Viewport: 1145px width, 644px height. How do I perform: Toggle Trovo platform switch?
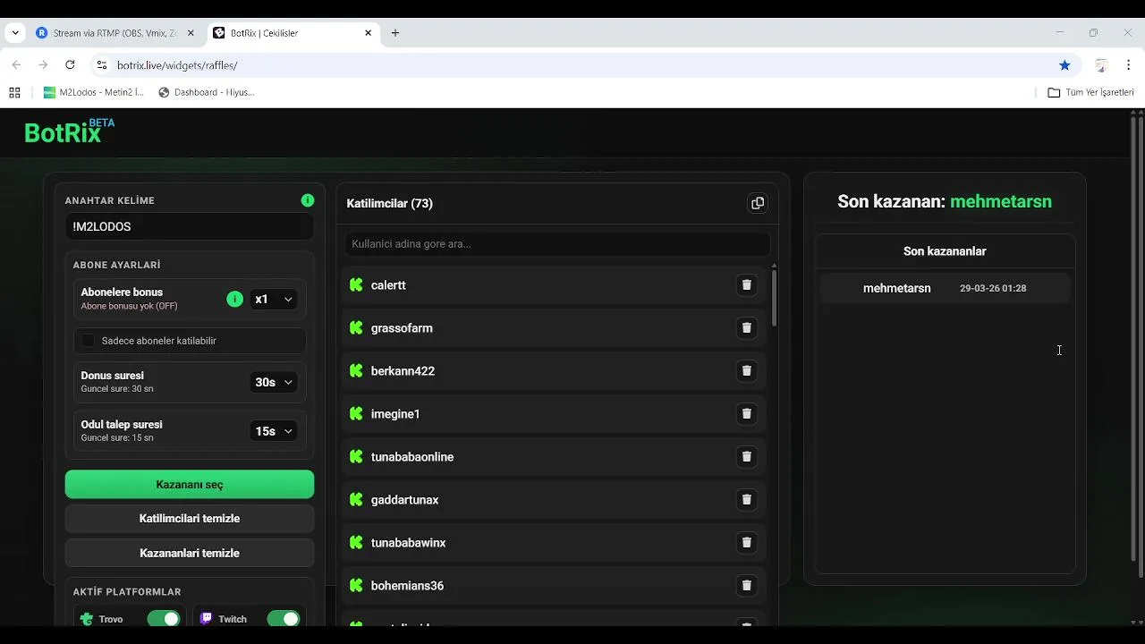[164, 619]
